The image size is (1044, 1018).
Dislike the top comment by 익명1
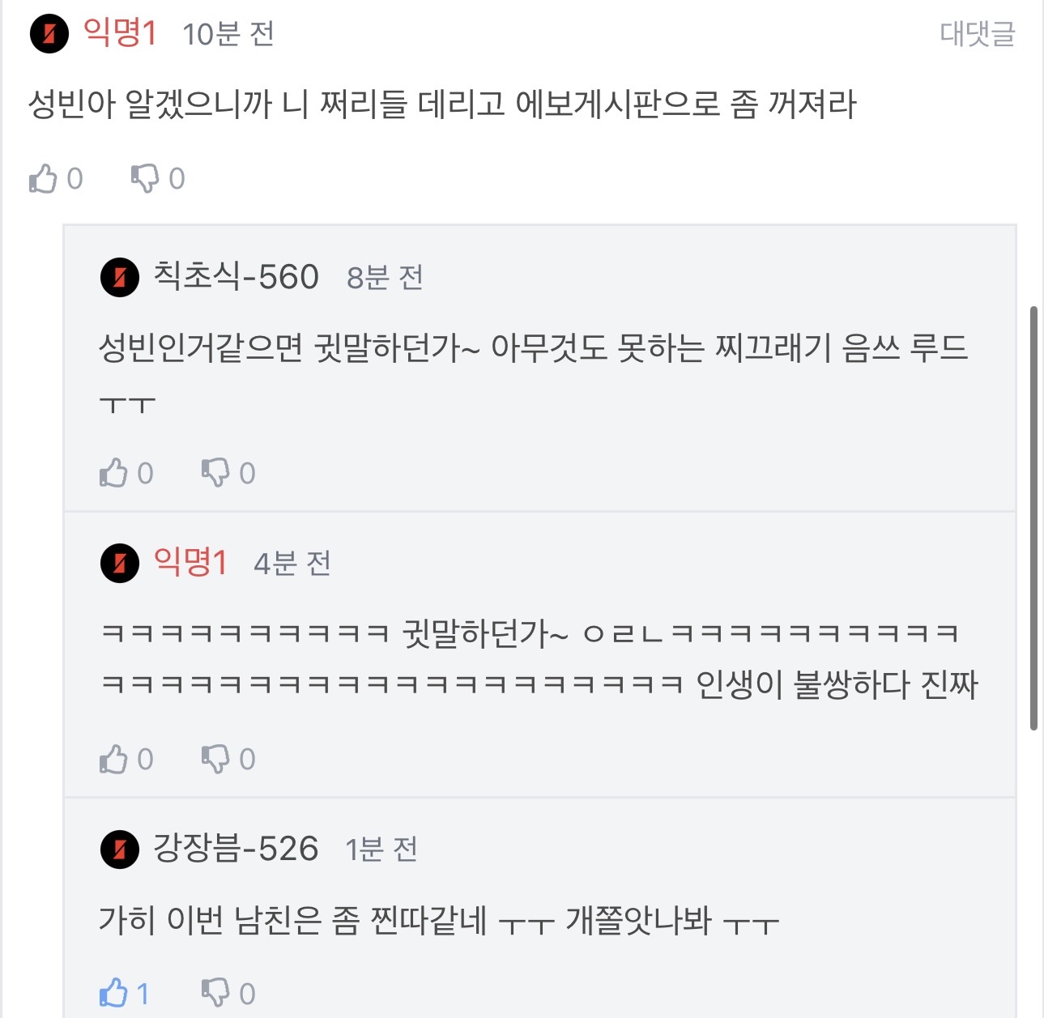pos(146,178)
